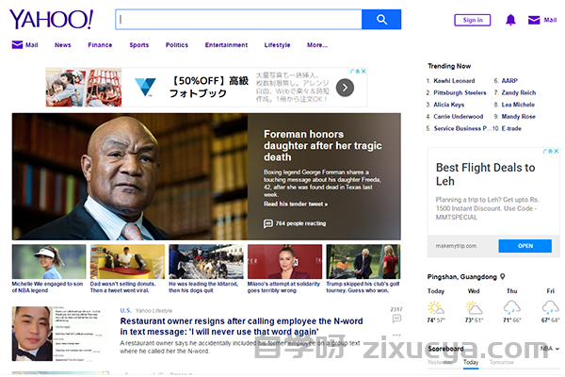This screenshot has width=565, height=377.
Task: Open the donut shop dad story thumbnail
Action: tap(127, 262)
